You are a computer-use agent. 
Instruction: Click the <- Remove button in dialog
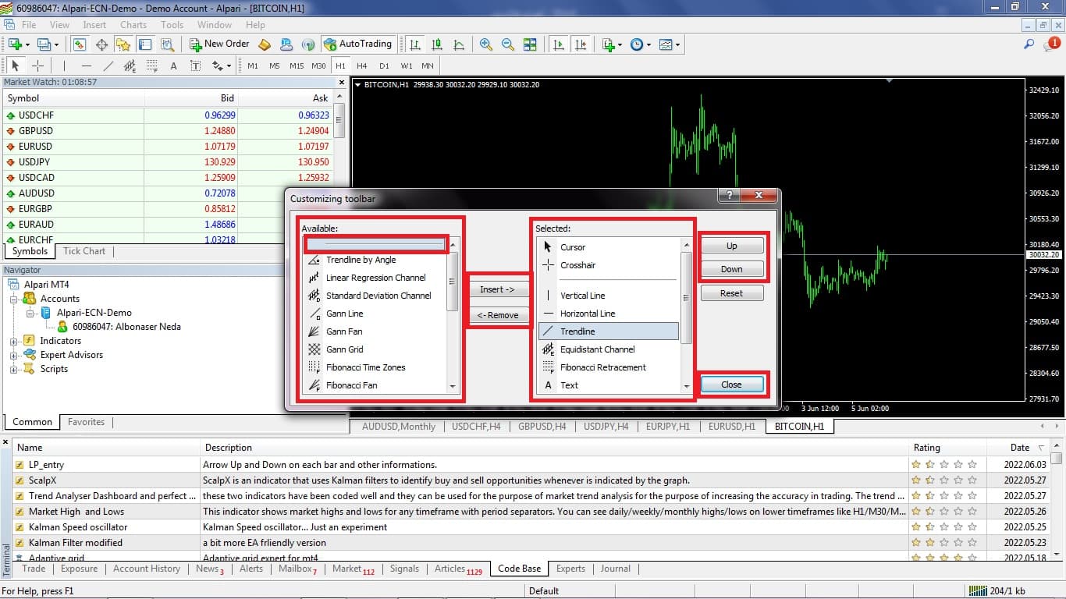[x=497, y=315]
